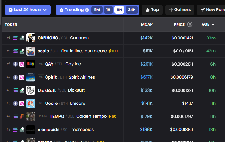Open the Gainers filter
Image resolution: width=225 pixels, height=142 pixels.
(x=180, y=10)
